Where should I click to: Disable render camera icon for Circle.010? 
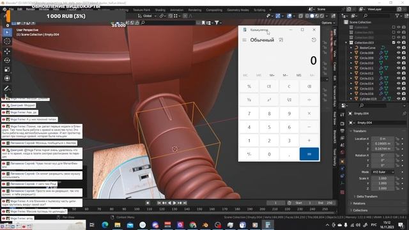point(404,63)
